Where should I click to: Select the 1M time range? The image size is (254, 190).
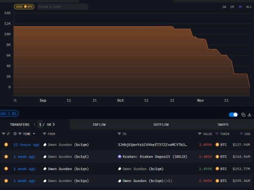point(232,7)
